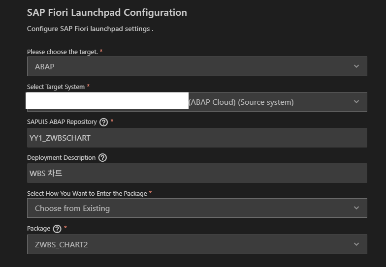Click 'Select How You Want to Enter the Package' label
Image resolution: width=386 pixels, height=267 pixels.
pyautogui.click(x=87, y=194)
